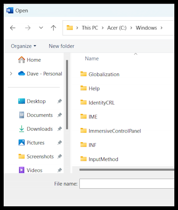
Task: Select This PC in address path
Action: click(x=90, y=28)
